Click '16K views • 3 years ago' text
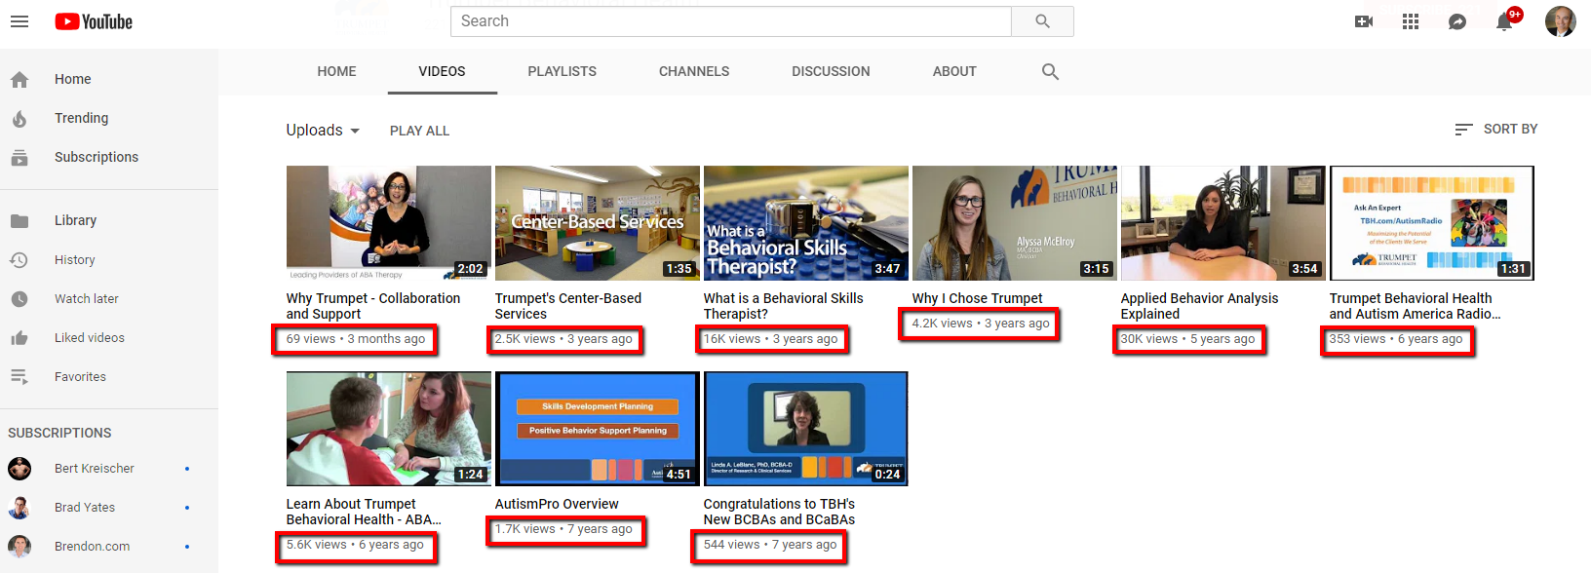The height and width of the screenshot is (573, 1591). (771, 339)
